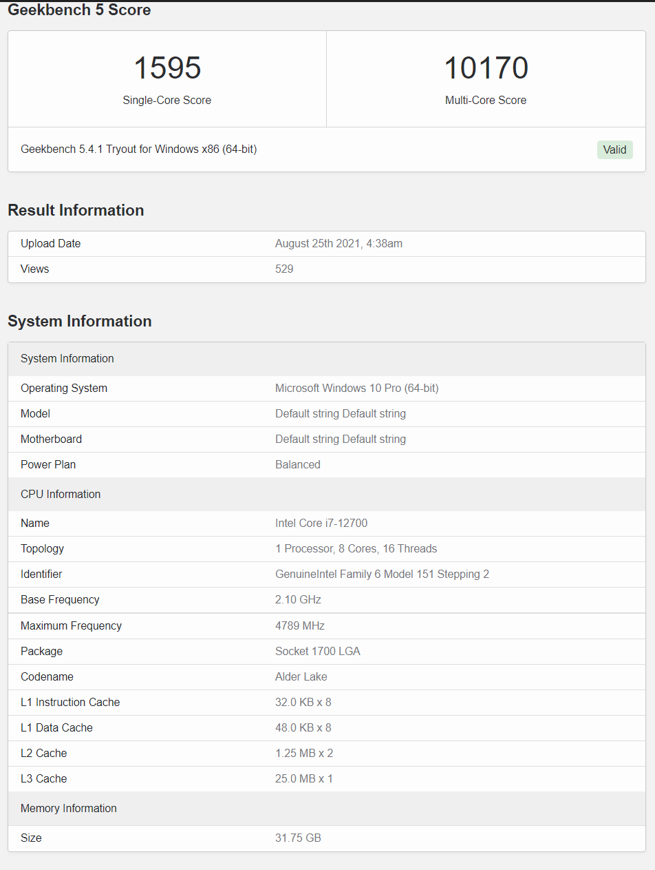Click the Maximum Frequency label
Screen dimensions: 655x870
[x=72, y=625]
